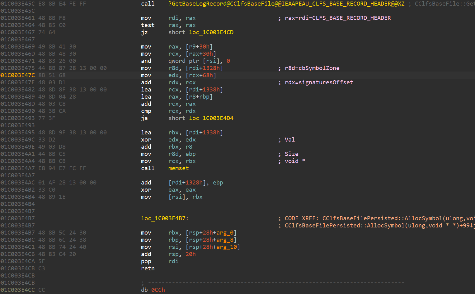Click operand [rax+30h]

201,54
